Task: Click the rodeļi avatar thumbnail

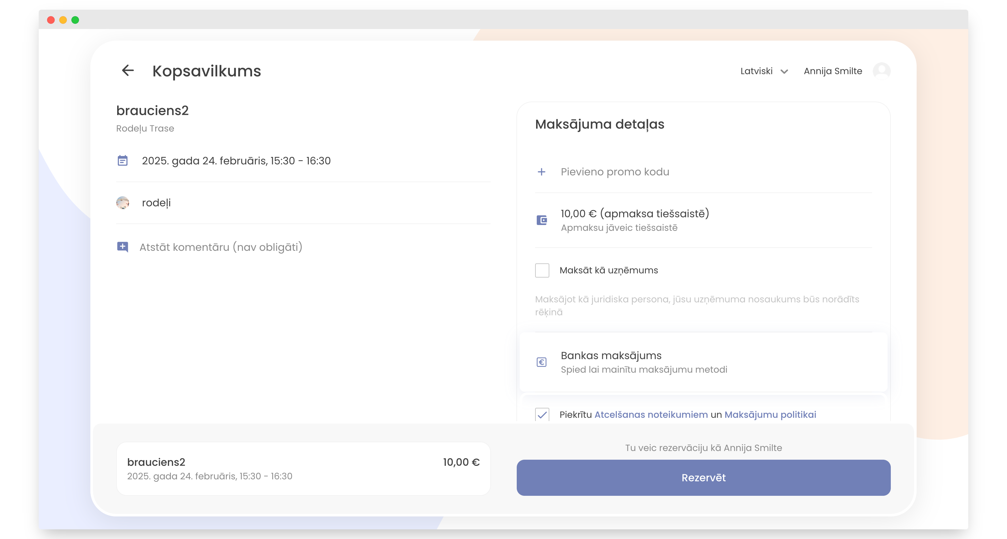Action: 123,203
